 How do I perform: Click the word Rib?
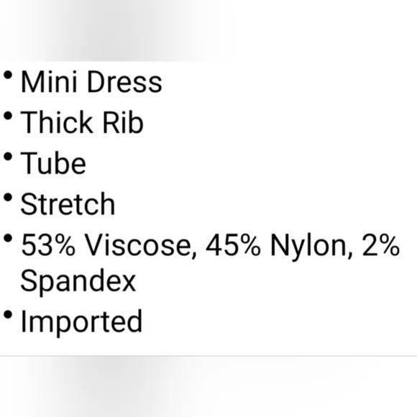point(123,122)
